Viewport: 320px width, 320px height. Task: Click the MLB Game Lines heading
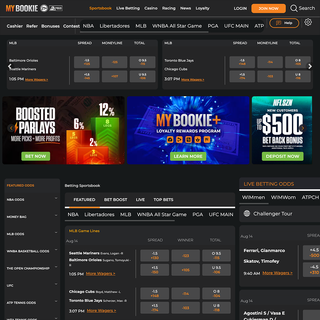[x=84, y=231]
